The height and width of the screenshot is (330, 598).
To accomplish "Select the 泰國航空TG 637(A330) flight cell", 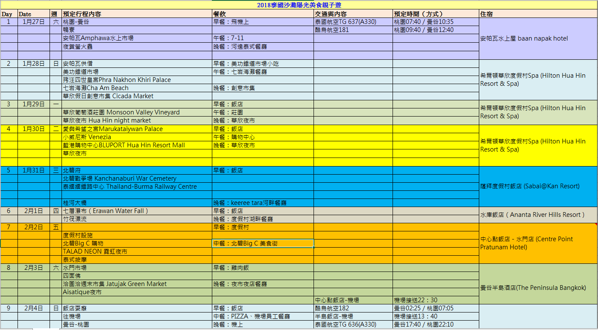I will 353,22.
